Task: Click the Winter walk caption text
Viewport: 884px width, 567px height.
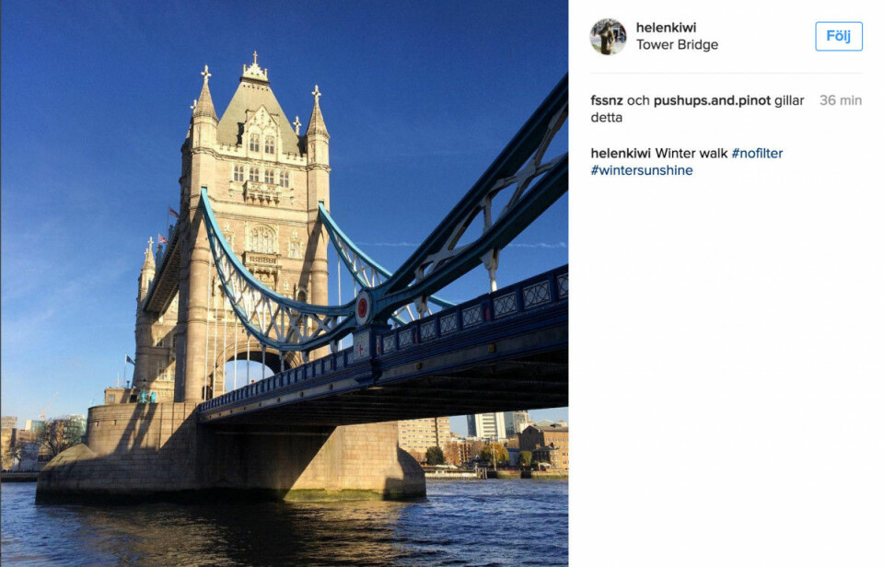Action: point(688,153)
